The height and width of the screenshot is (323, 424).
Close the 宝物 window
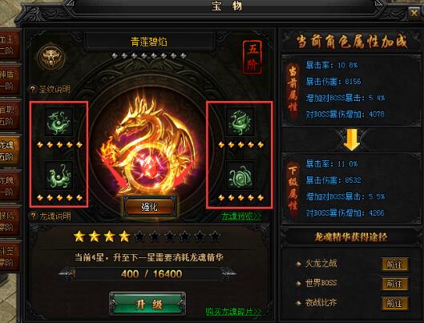tap(414, 13)
